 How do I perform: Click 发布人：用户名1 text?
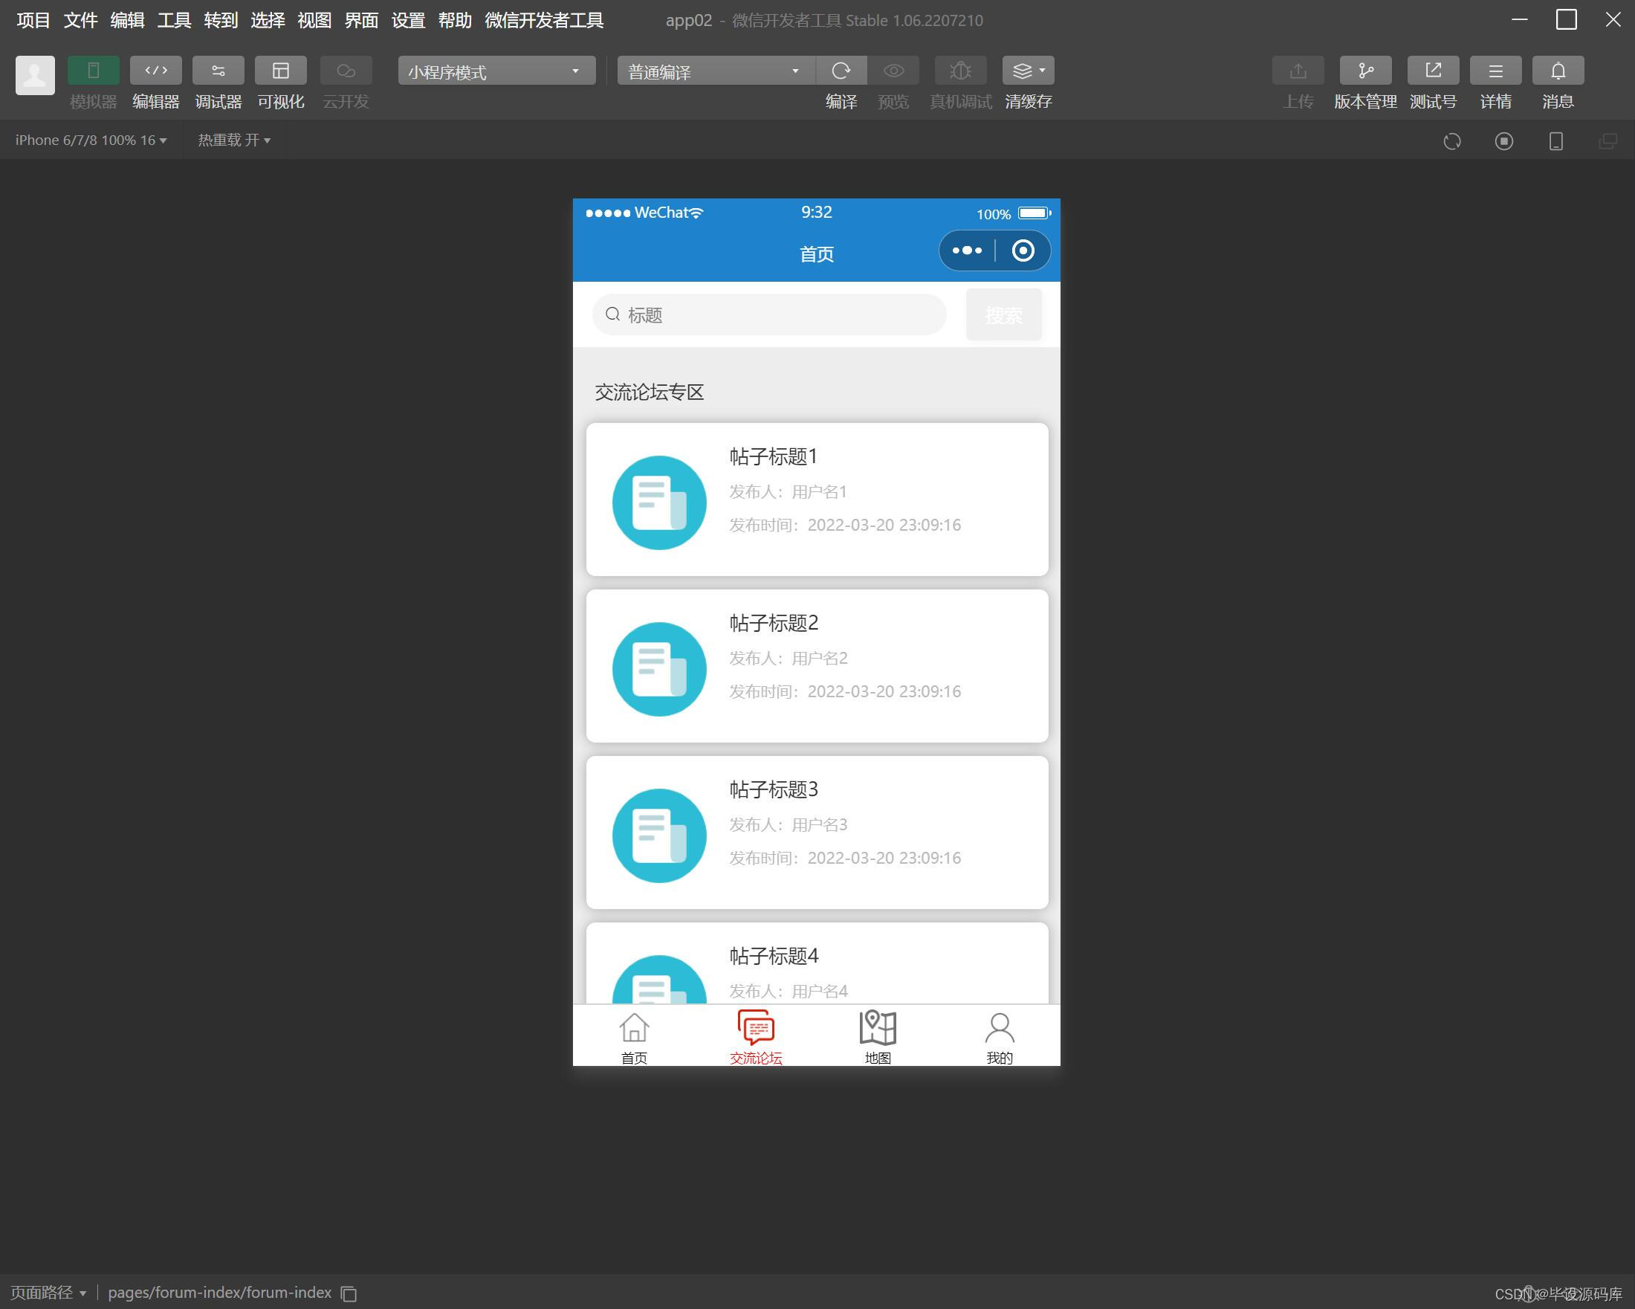788,491
